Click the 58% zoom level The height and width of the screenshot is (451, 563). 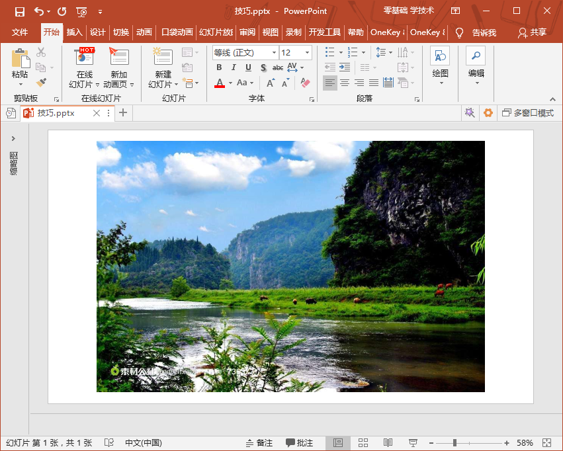pyautogui.click(x=525, y=443)
